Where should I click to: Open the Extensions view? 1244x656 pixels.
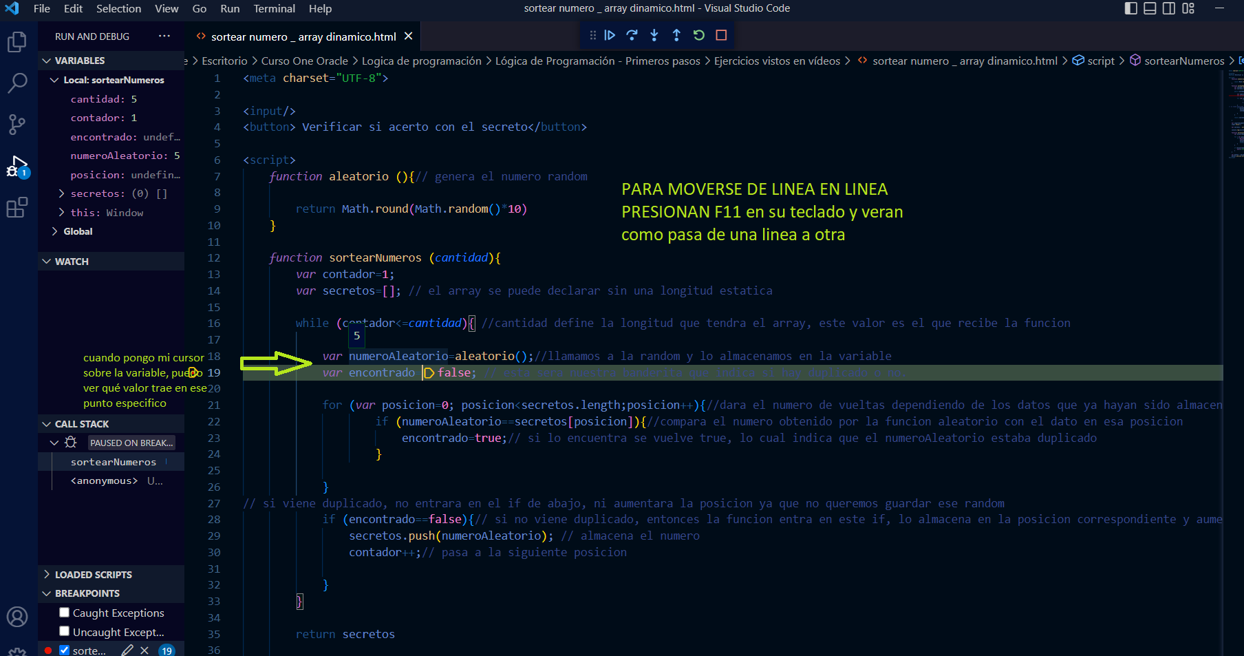[17, 207]
